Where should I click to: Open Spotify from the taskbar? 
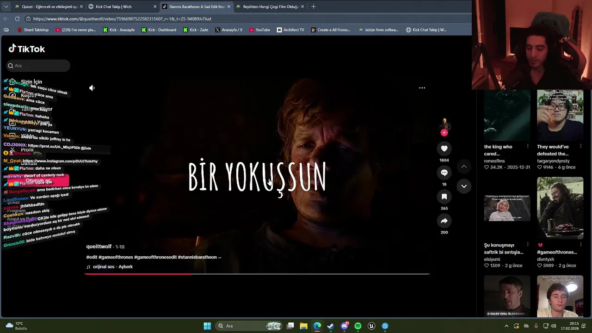(x=358, y=326)
